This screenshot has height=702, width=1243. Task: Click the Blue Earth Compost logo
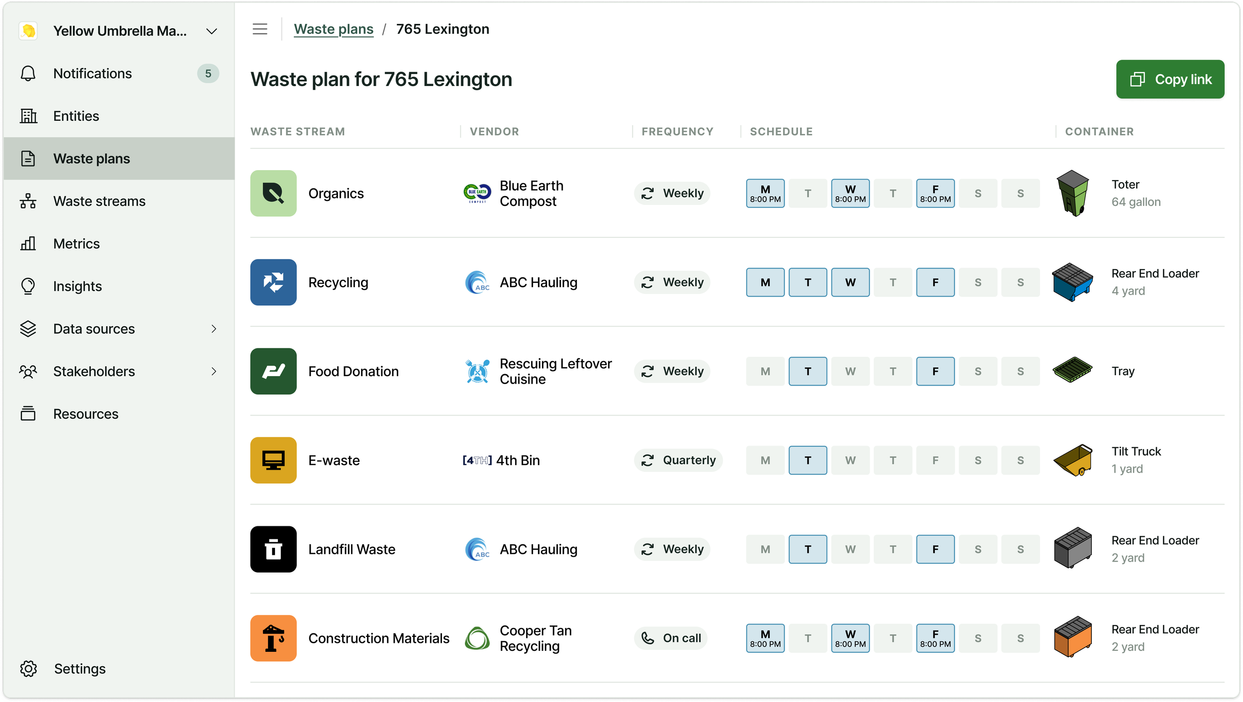coord(477,193)
